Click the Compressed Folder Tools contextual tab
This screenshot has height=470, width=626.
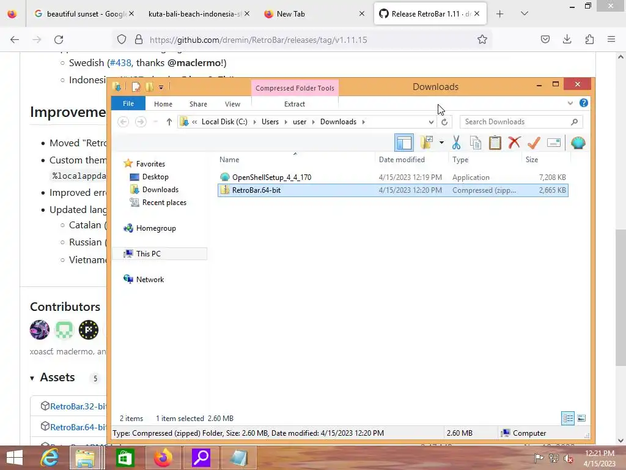pos(295,88)
